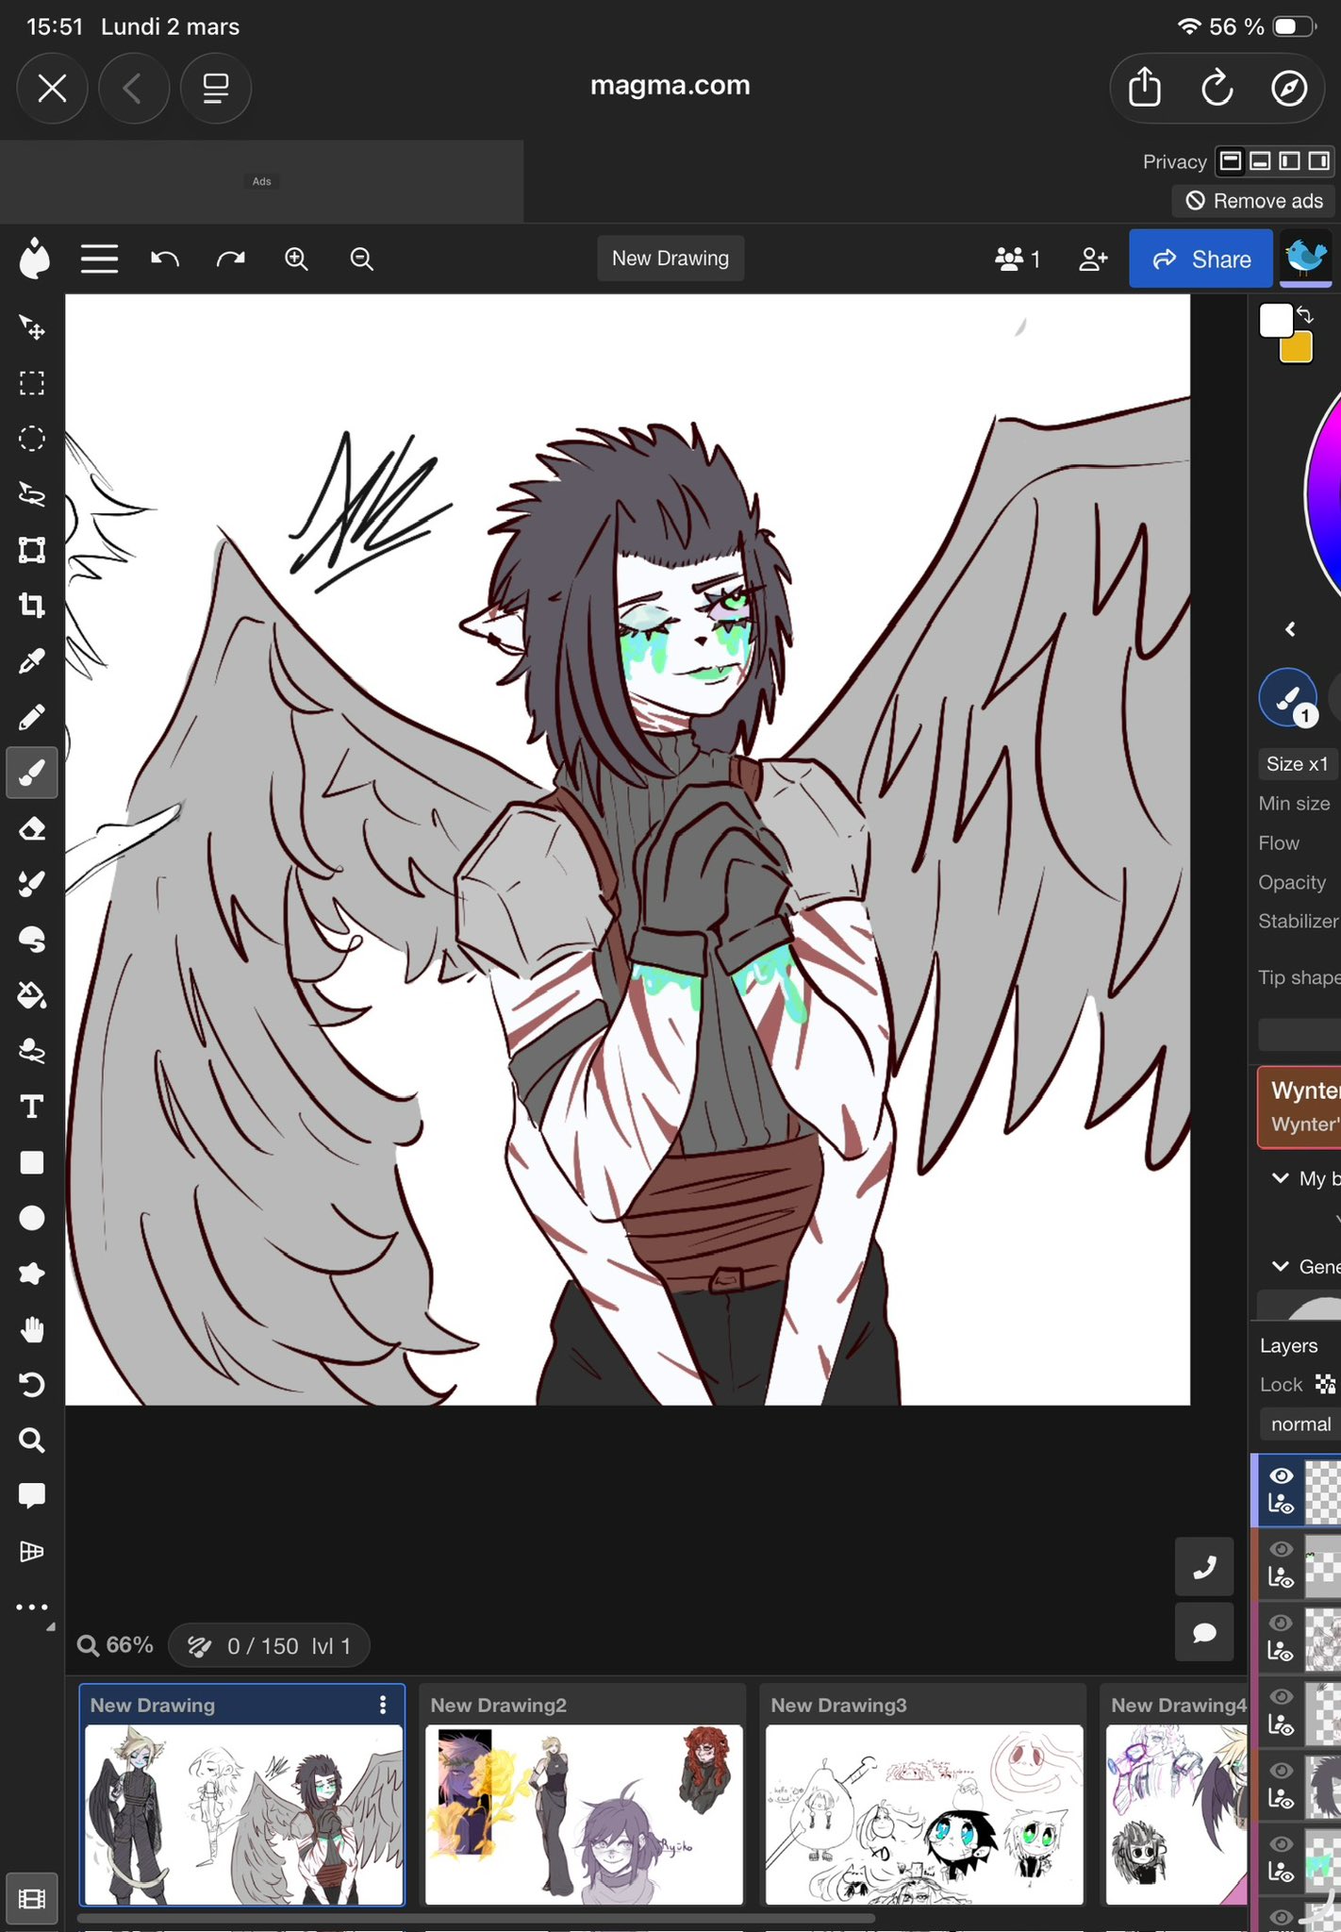The height and width of the screenshot is (1932, 1341).
Task: Select the star shape tool
Action: pos(32,1274)
